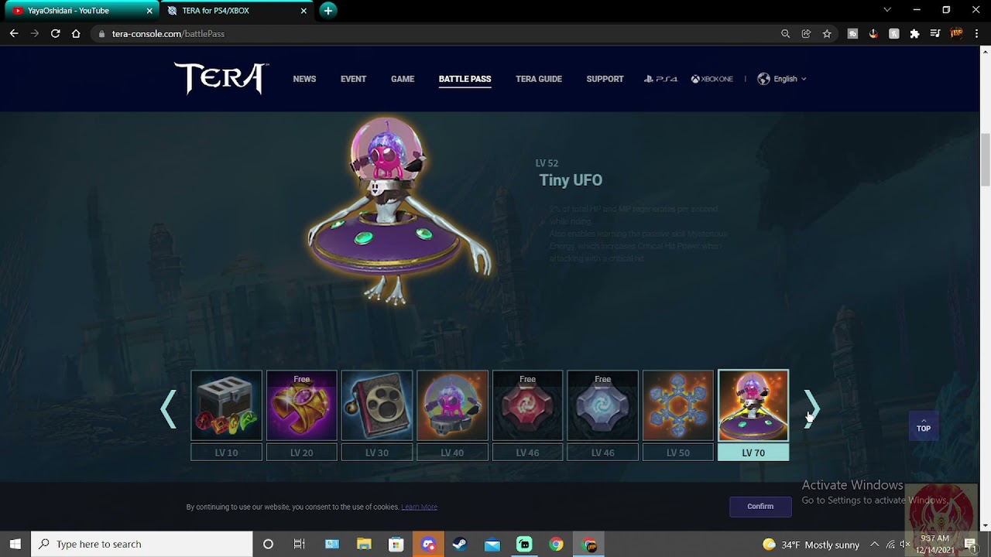The height and width of the screenshot is (557, 991).
Task: Open the media control playlist button
Action: coord(935,34)
